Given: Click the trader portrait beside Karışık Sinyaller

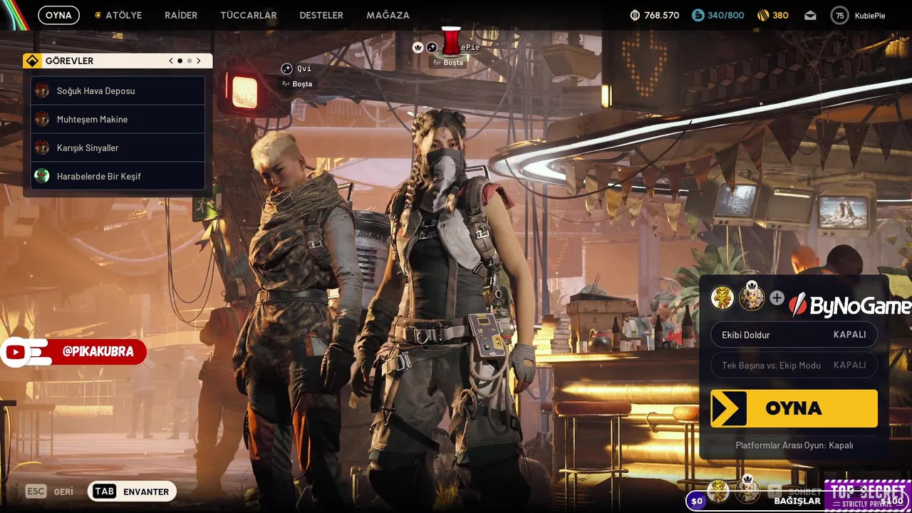Looking at the screenshot, I should point(42,147).
